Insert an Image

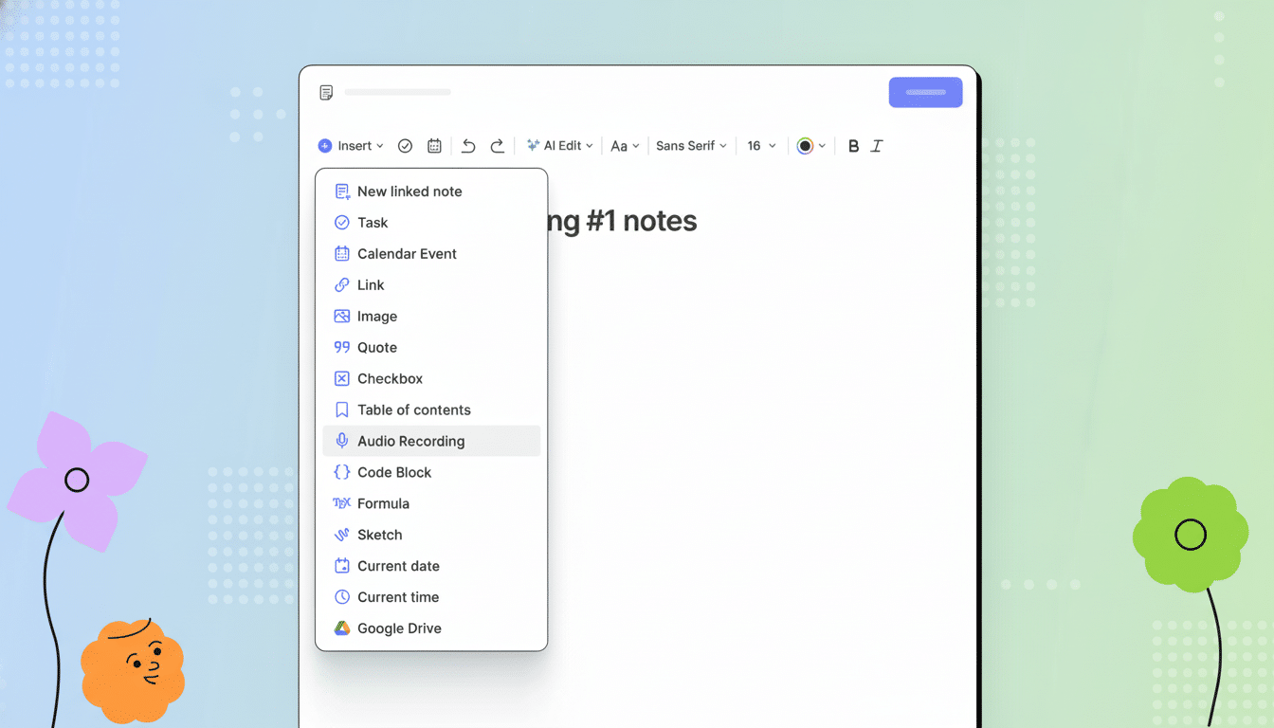pyautogui.click(x=378, y=316)
